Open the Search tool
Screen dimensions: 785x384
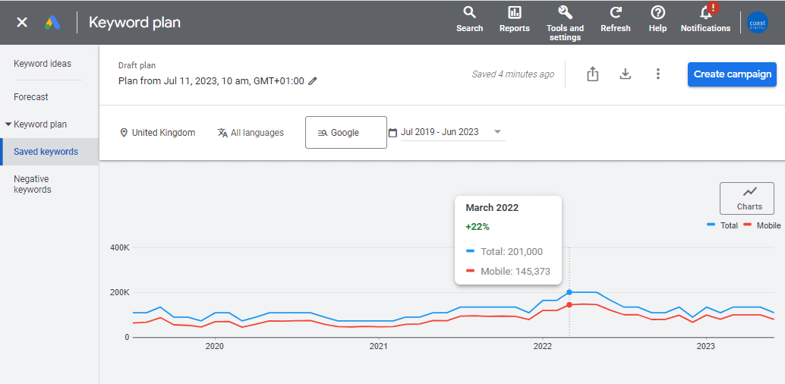[x=469, y=19]
